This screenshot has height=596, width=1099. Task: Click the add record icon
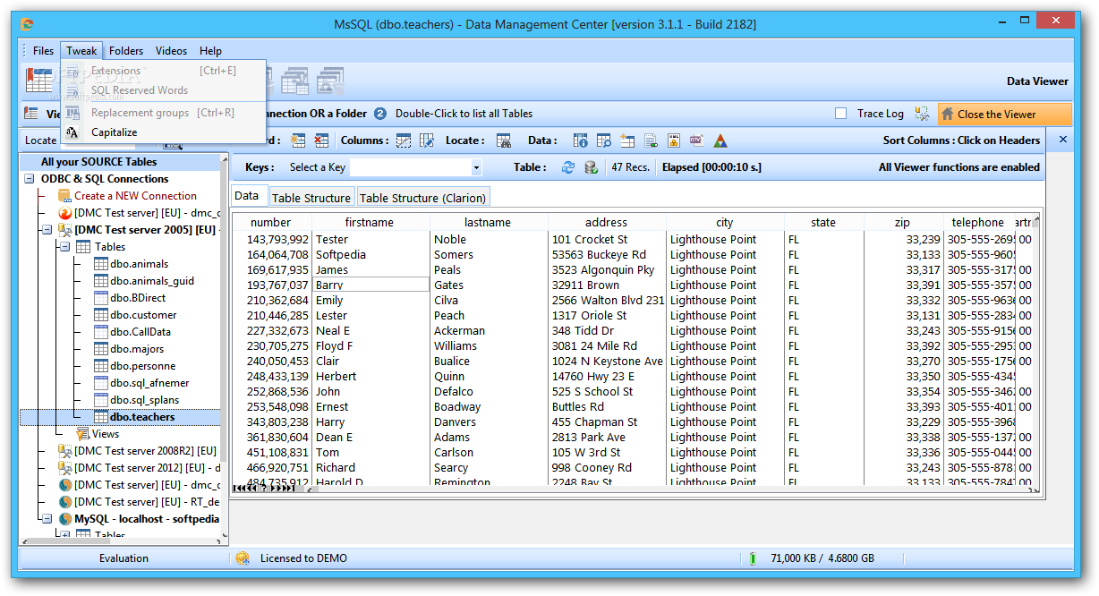point(298,140)
